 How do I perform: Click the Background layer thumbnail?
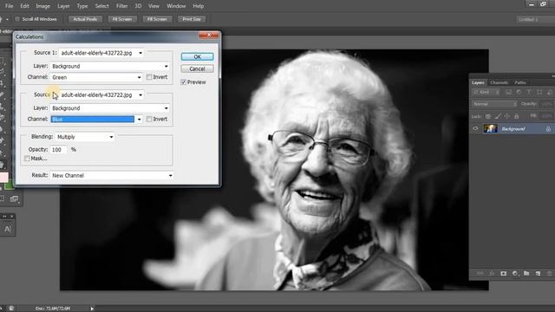pyautogui.click(x=491, y=129)
